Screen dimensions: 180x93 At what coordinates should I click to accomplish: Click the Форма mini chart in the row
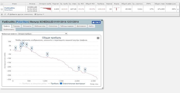(116, 9)
